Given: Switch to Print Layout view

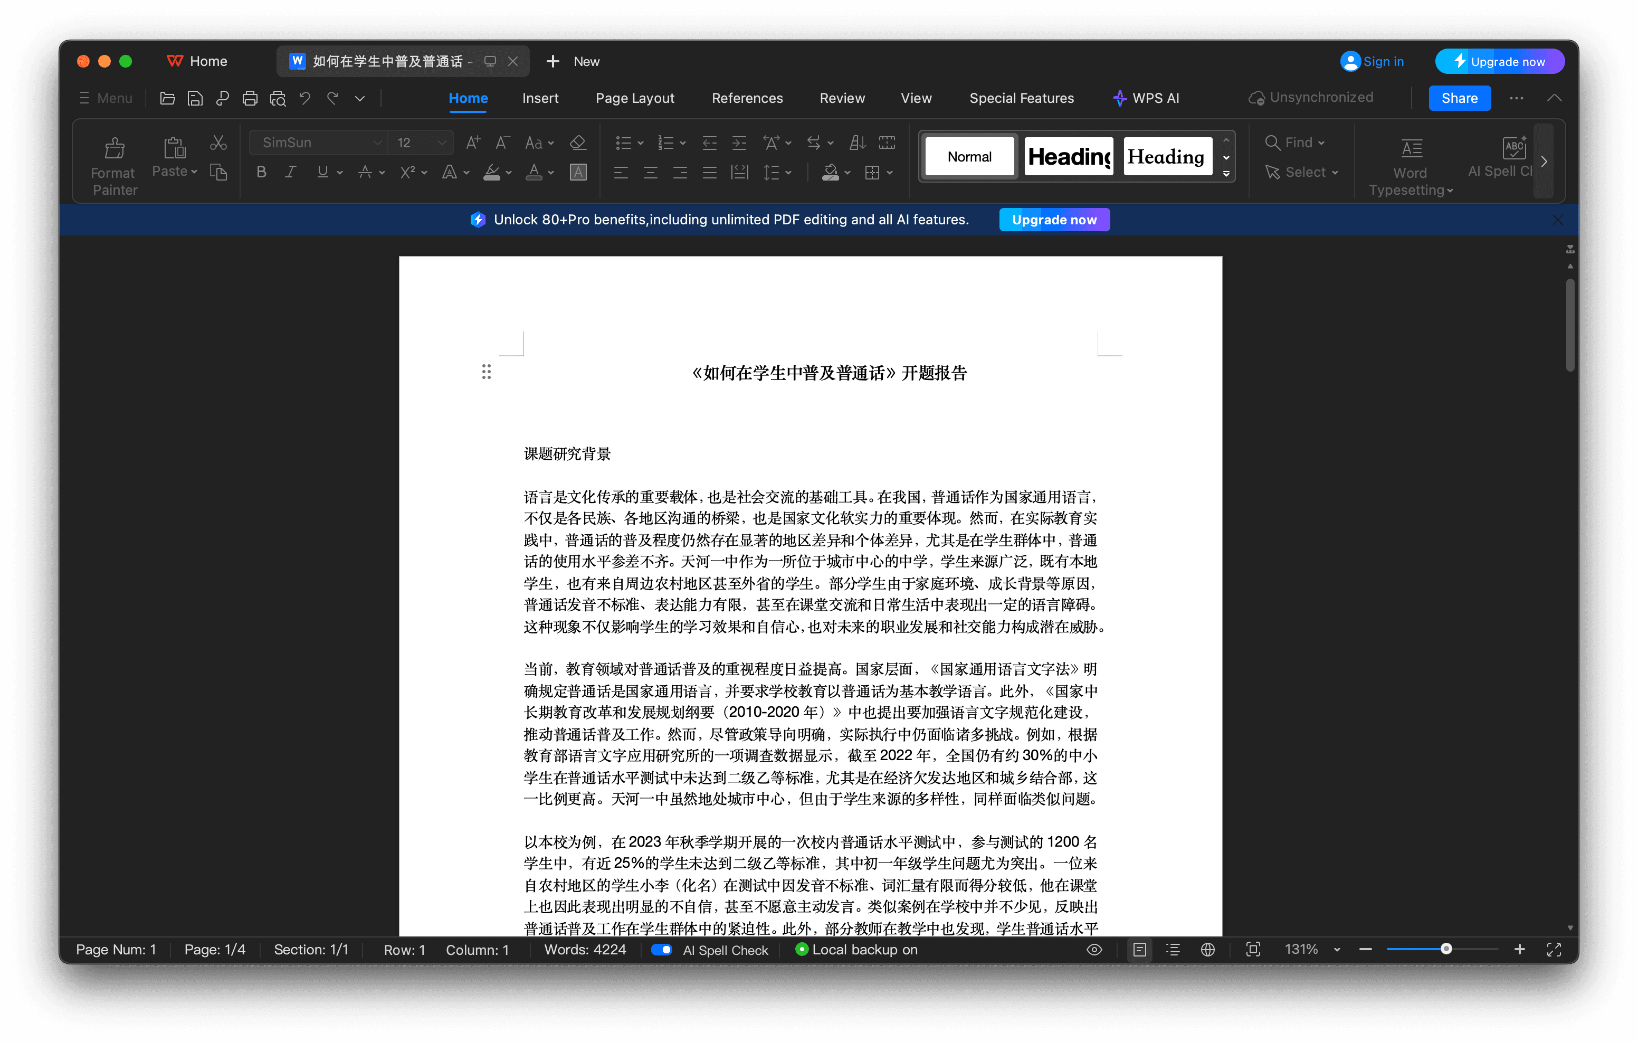Looking at the screenshot, I should point(1140,950).
